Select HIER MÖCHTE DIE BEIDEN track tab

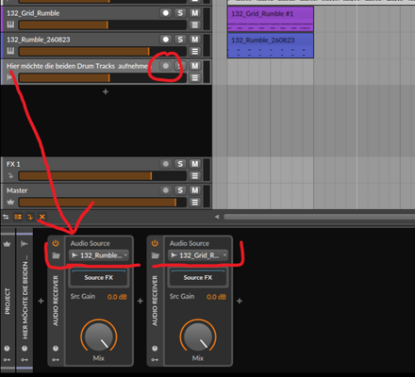tap(25, 301)
